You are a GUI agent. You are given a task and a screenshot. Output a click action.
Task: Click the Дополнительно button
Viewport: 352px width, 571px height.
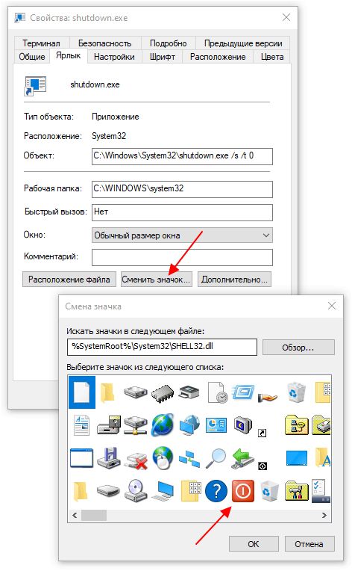tap(234, 280)
